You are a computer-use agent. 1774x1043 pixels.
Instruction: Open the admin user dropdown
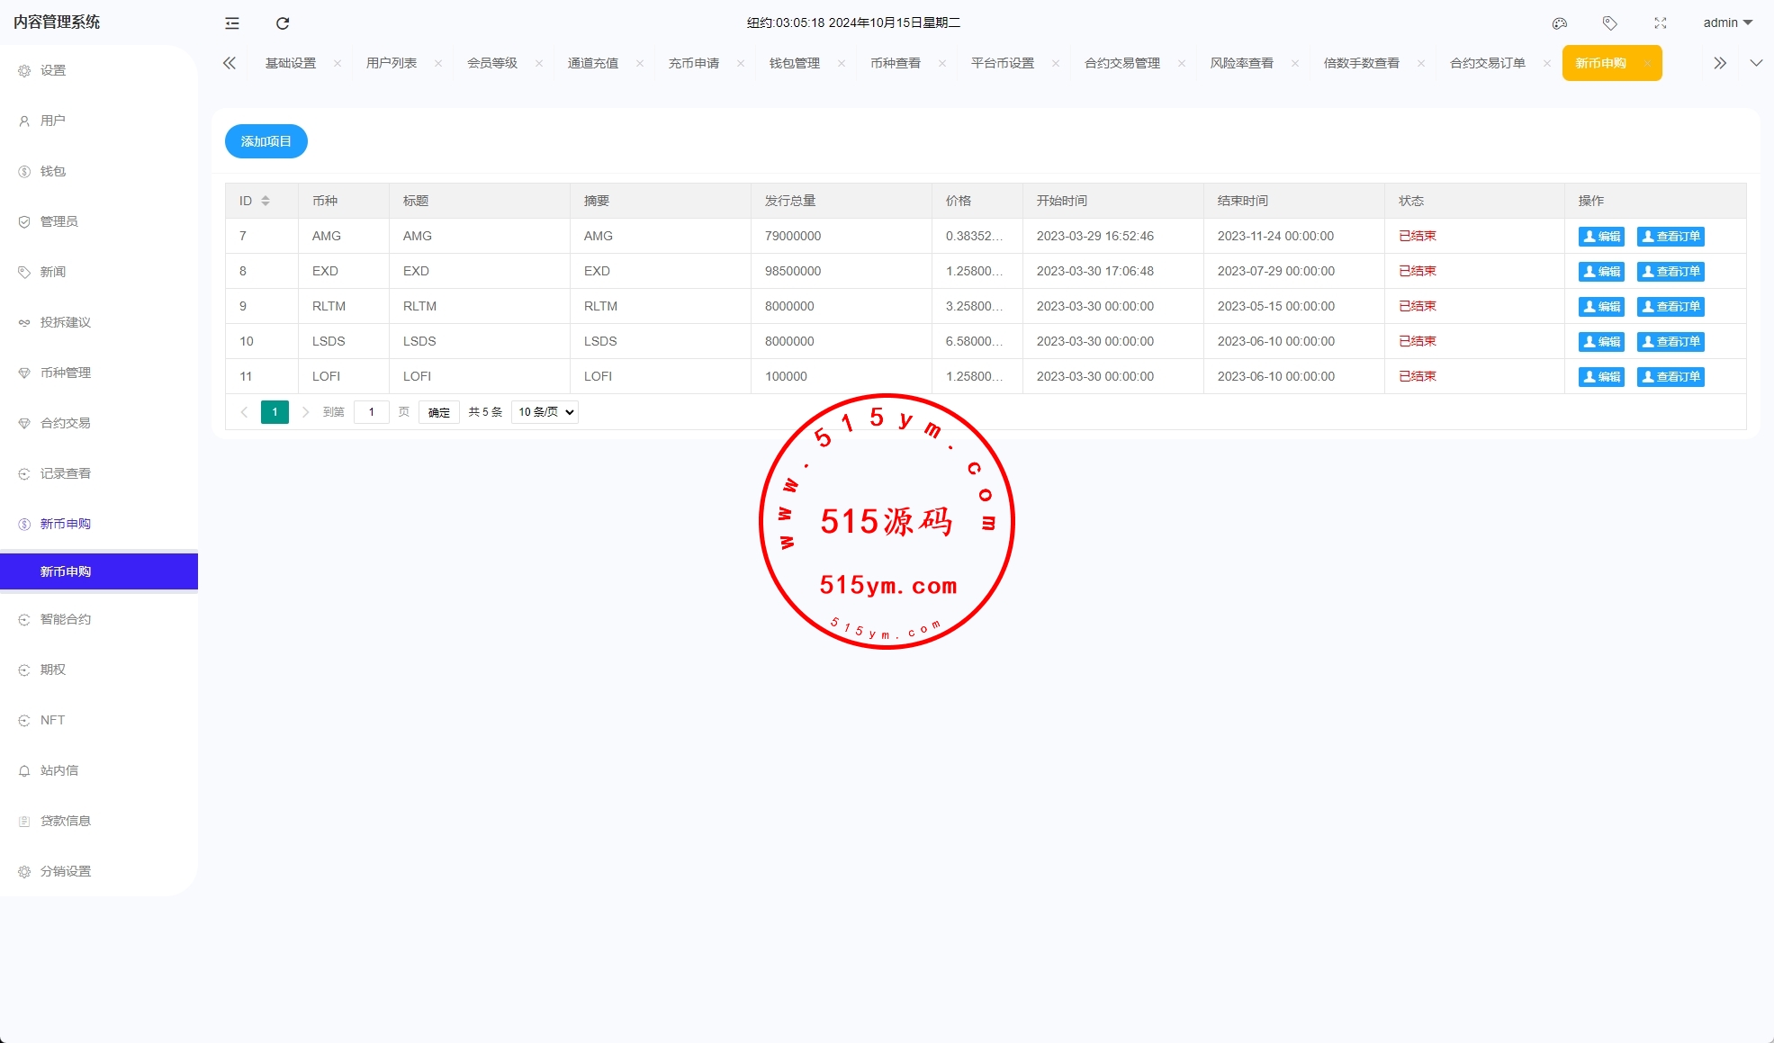[1727, 23]
